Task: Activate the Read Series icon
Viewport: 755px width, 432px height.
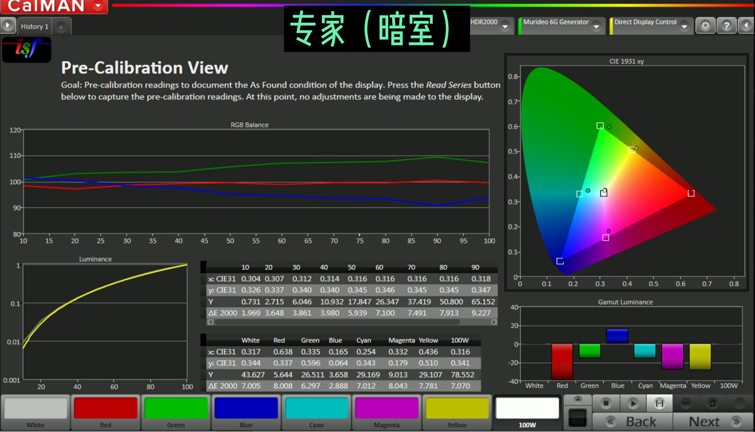Action: click(x=660, y=403)
